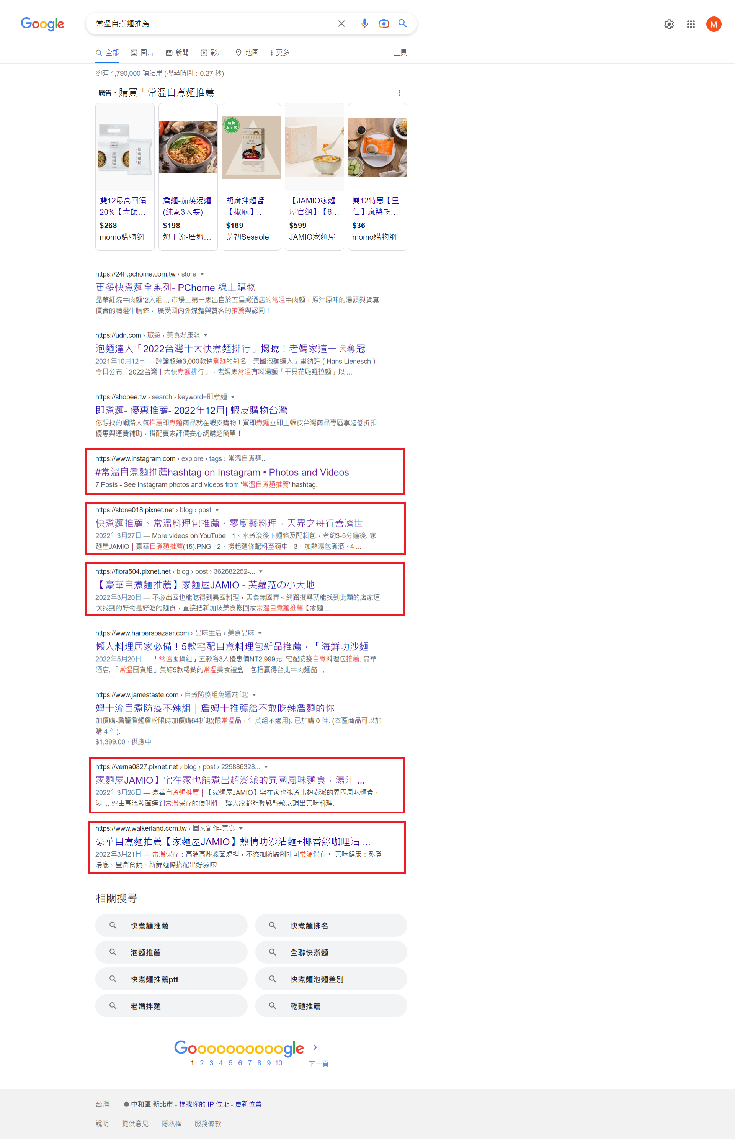The height and width of the screenshot is (1139, 735).
Task: Open the 麻醬乾麵 $36 product image
Action: point(377,147)
